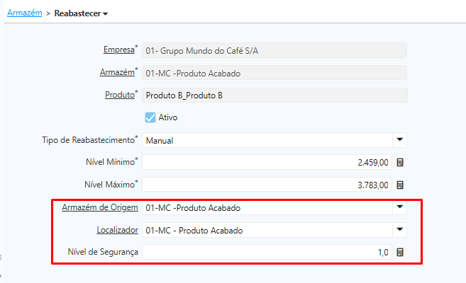
Task: Open calculator for Nível Máximo field
Action: click(400, 185)
